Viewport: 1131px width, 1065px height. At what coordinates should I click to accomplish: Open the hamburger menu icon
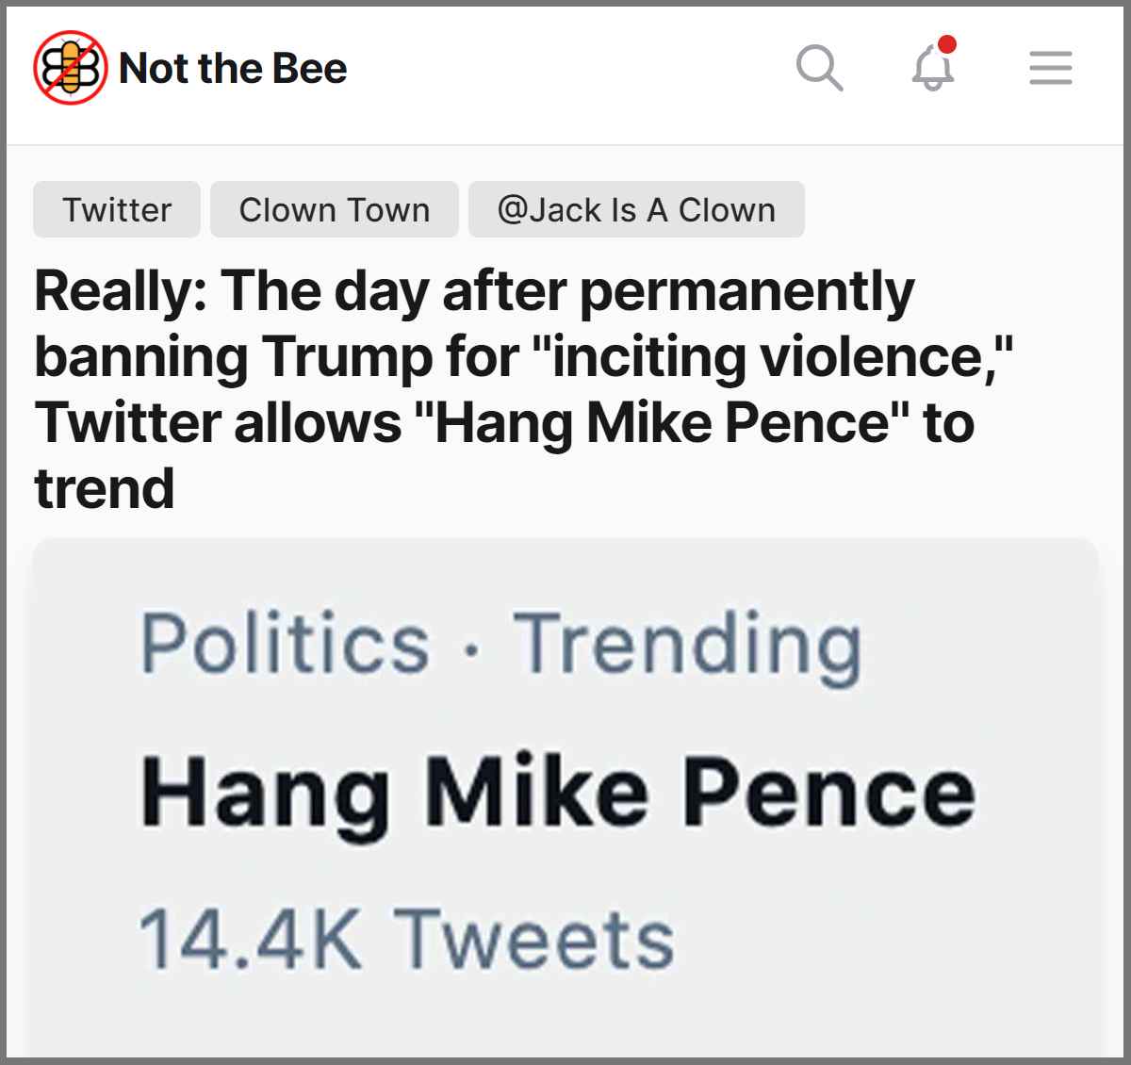click(x=1050, y=68)
